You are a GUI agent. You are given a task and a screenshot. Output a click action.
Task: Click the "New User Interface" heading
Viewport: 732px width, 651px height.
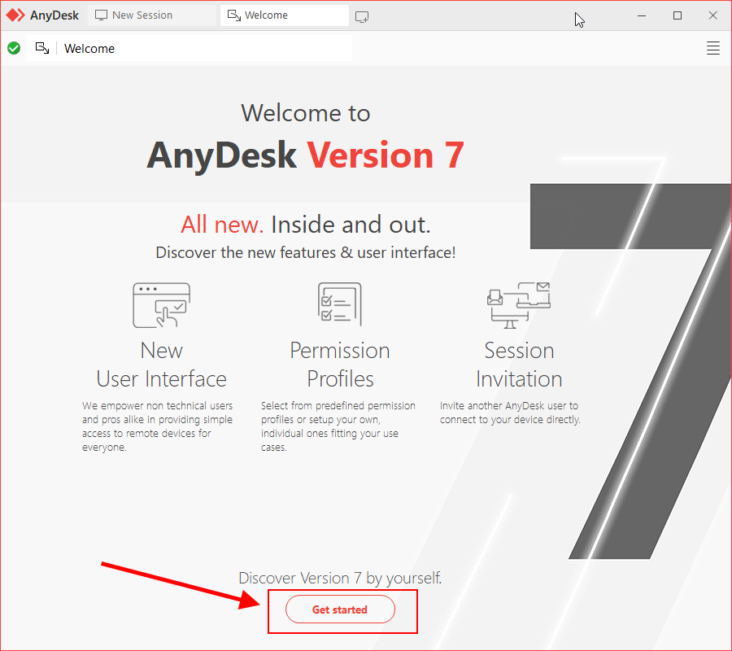(162, 365)
